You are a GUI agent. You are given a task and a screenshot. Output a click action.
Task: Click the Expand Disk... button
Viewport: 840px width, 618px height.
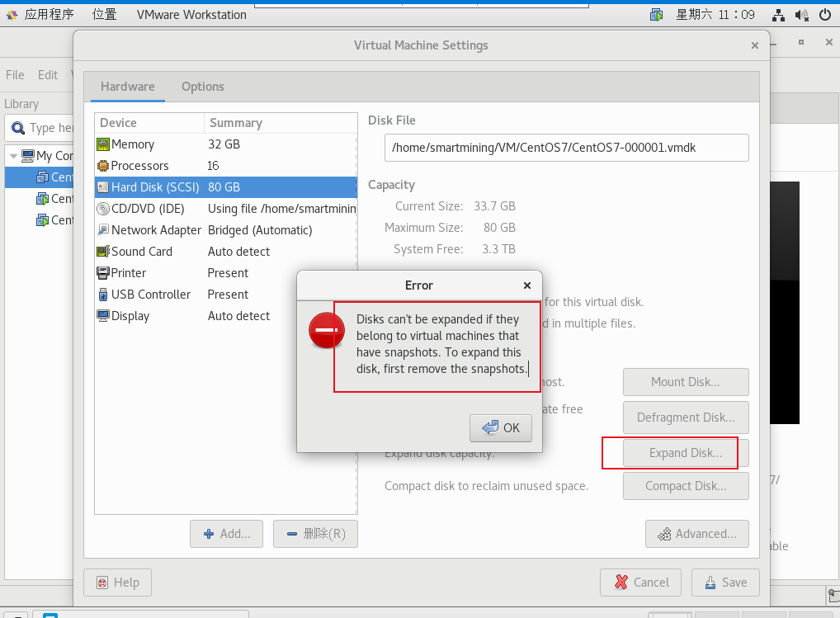point(686,453)
